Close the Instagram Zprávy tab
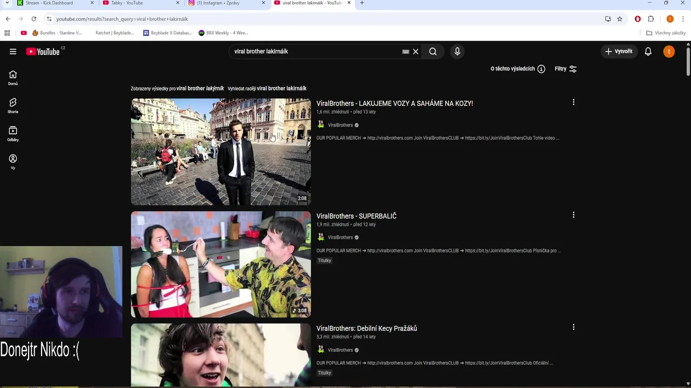Image resolution: width=691 pixels, height=388 pixels. pos(263,3)
